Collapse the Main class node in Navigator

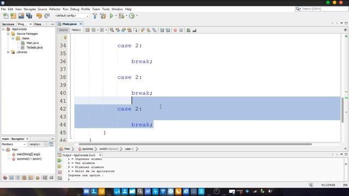pyautogui.click(x=3, y=150)
